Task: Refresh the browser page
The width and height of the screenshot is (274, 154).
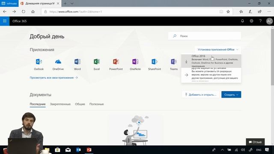Action: [x=24, y=12]
